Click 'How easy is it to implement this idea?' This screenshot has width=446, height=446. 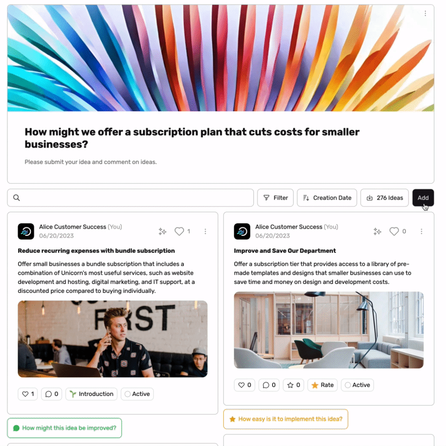pyautogui.click(x=285, y=419)
